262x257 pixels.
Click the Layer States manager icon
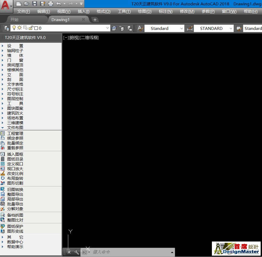pyautogui.click(x=130, y=28)
